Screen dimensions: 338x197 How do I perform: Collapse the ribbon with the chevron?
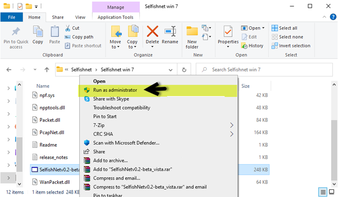(x=324, y=17)
